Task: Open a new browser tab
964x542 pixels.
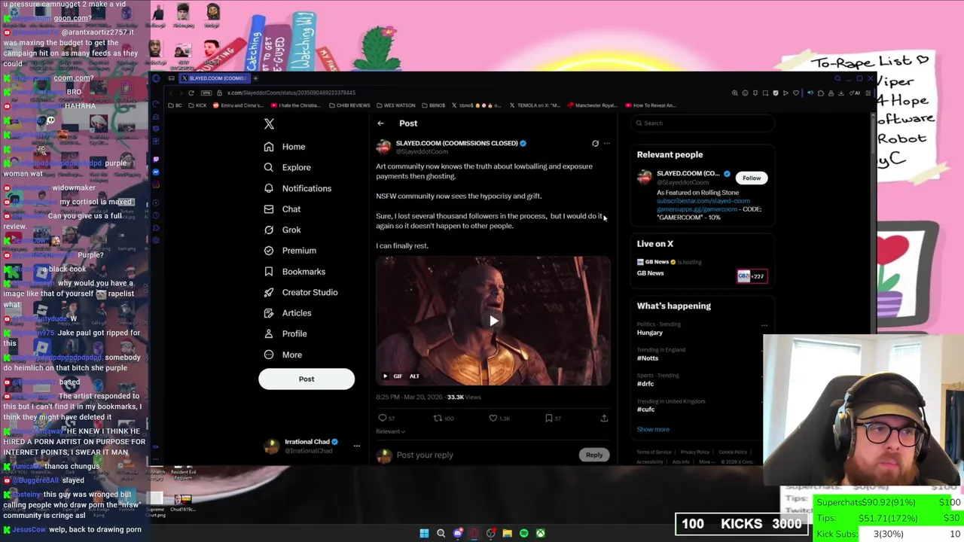Action: pyautogui.click(x=255, y=78)
